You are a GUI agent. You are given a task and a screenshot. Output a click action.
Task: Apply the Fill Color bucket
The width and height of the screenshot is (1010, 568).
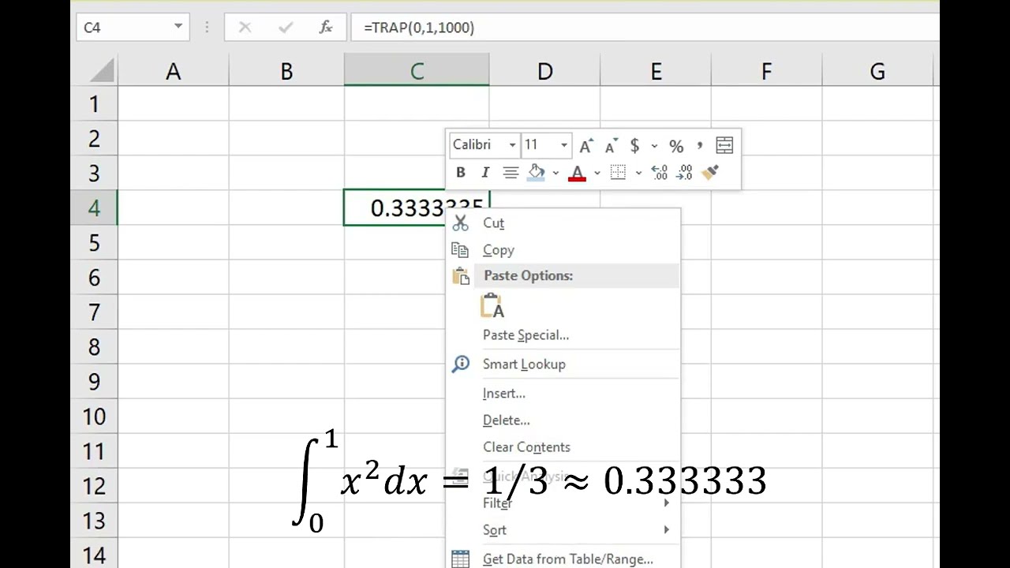tap(537, 173)
